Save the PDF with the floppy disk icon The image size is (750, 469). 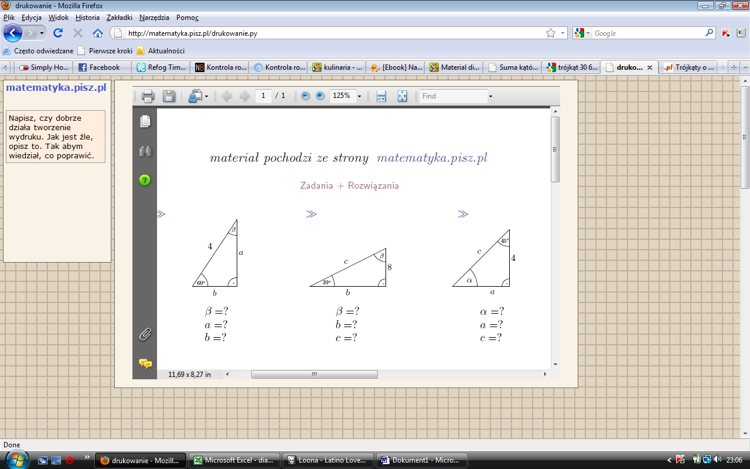169,96
